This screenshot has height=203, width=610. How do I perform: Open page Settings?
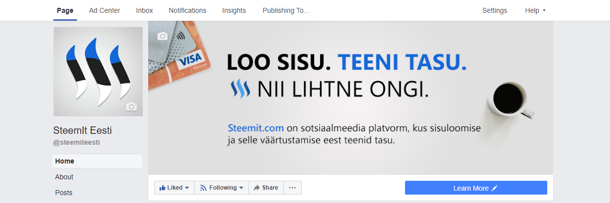(495, 10)
